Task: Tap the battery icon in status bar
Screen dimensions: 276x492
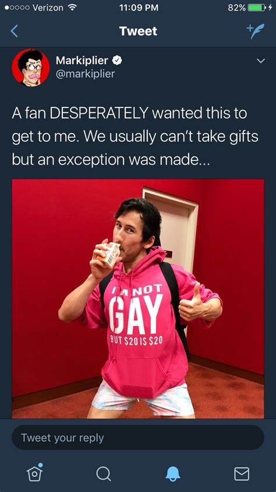Action: 256,8
